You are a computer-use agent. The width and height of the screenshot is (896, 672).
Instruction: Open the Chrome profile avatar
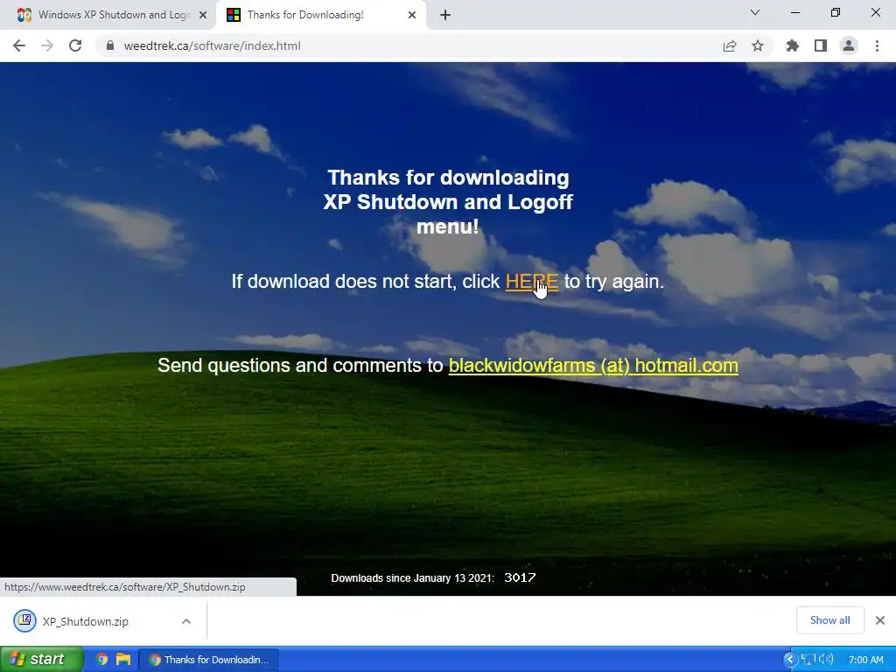(849, 45)
